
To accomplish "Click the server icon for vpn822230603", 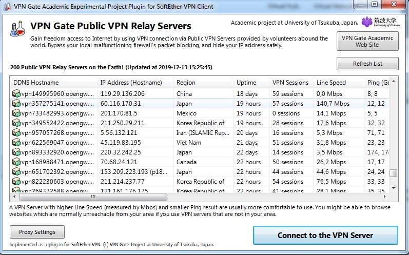I will 16,182.
